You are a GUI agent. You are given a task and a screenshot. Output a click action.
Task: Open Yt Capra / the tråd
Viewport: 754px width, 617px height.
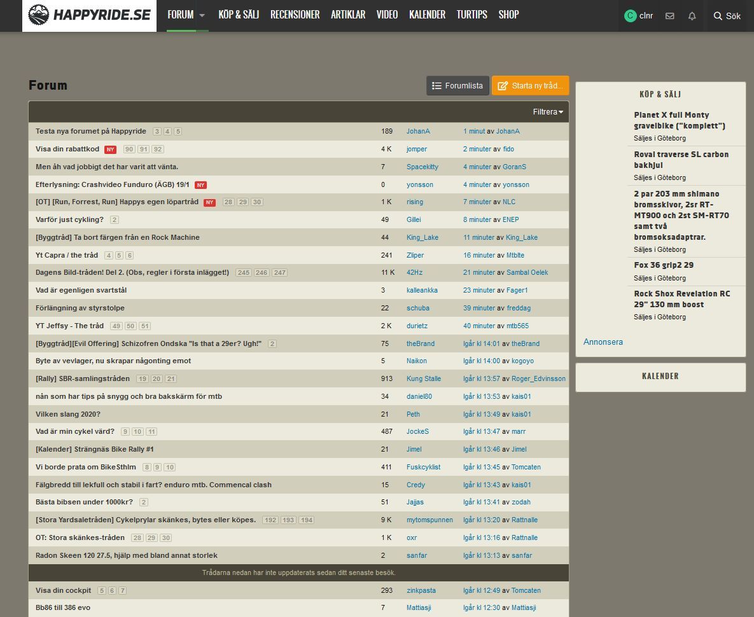coord(67,255)
